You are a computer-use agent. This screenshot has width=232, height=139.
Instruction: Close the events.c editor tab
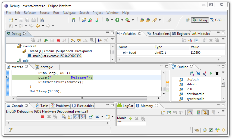coord(27,67)
